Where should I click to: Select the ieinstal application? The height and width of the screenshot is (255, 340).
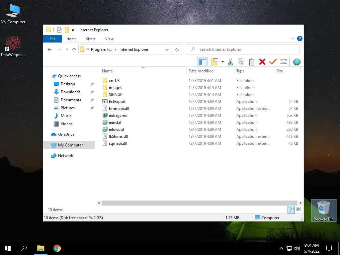pyautogui.click(x=115, y=122)
